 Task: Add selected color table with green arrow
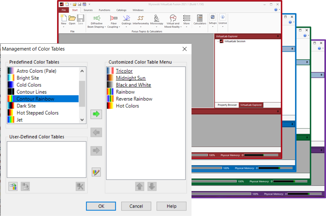[96, 114]
